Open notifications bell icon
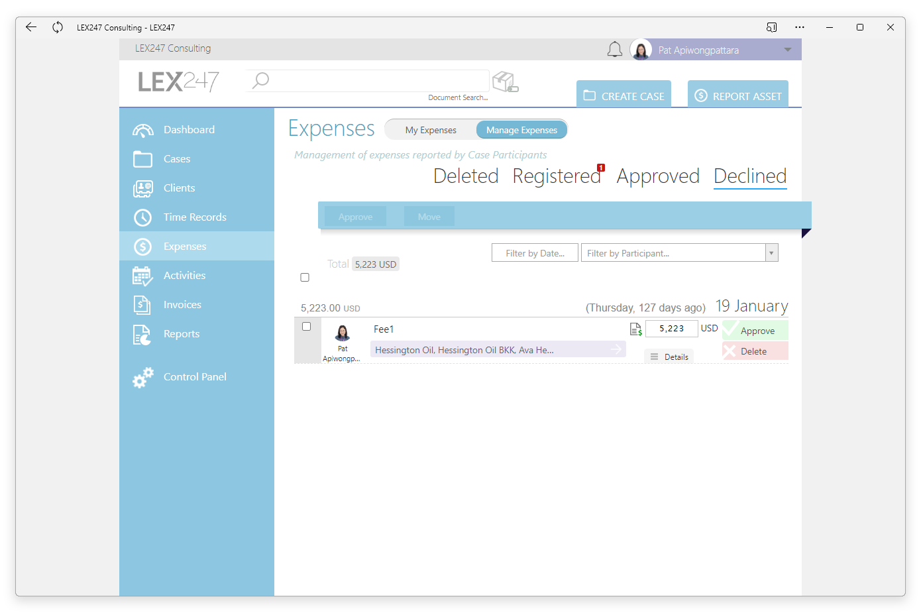Screen dimensions: 921x613 615,50
